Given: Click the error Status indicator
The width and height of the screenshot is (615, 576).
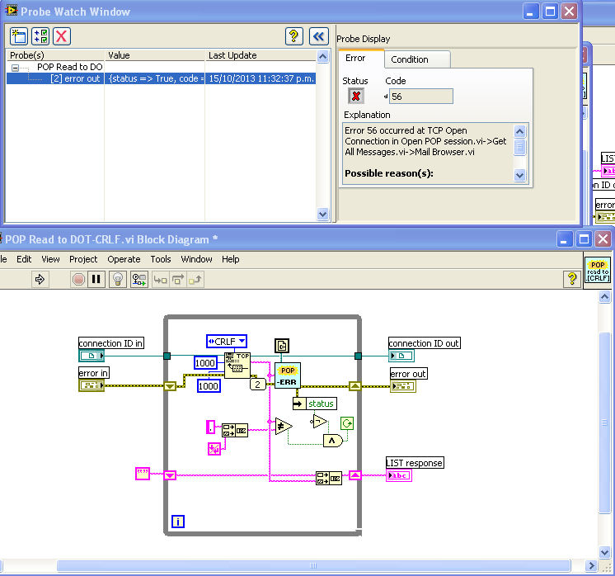Looking at the screenshot, I should coord(356,96).
